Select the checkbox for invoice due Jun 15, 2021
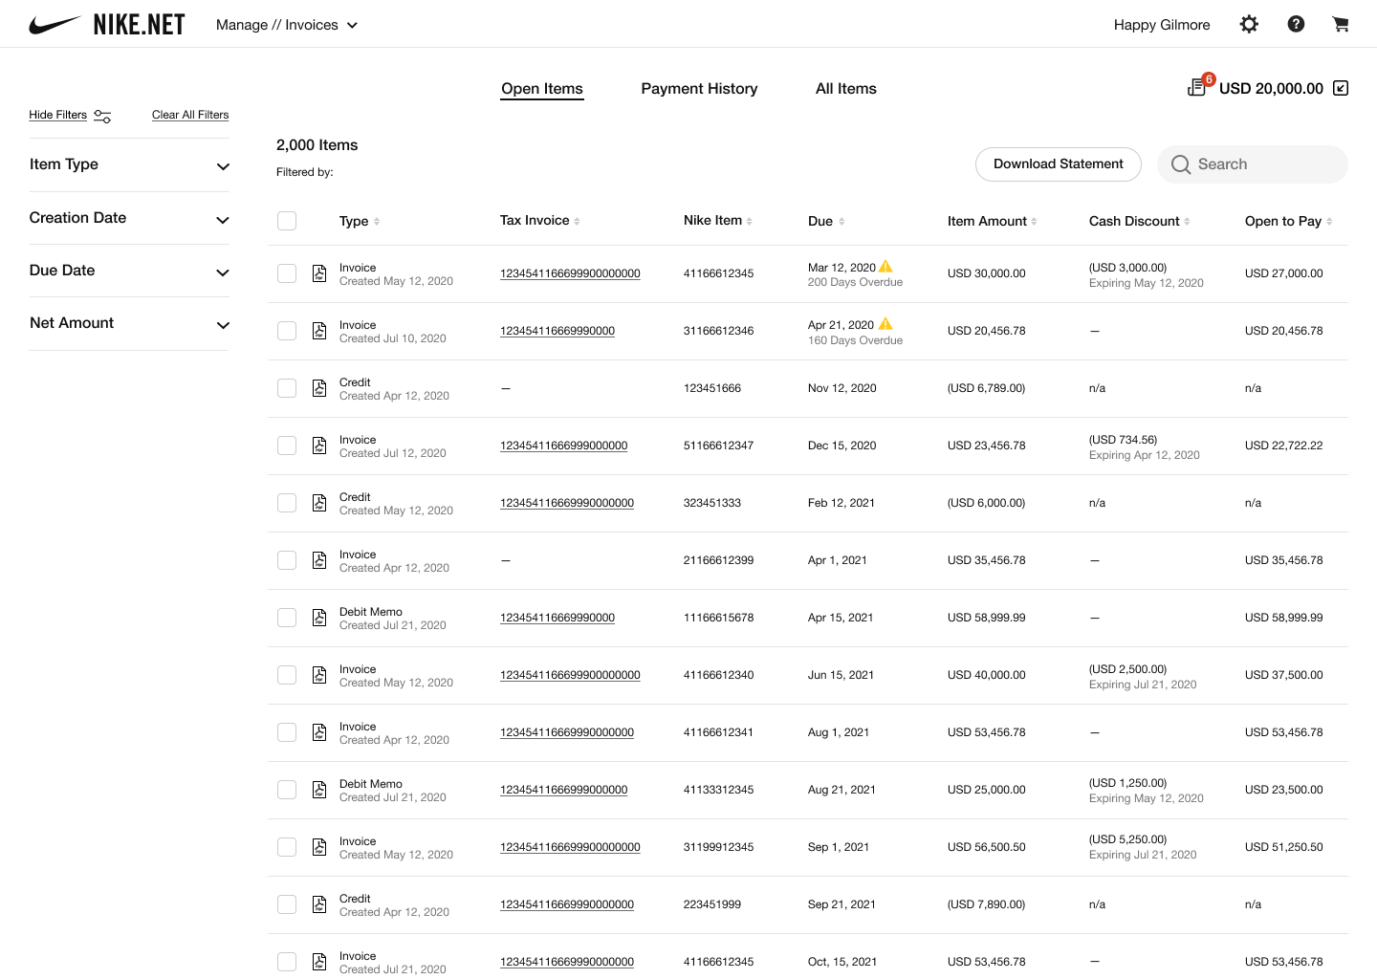Screen dimensions: 1377x979 click(287, 675)
